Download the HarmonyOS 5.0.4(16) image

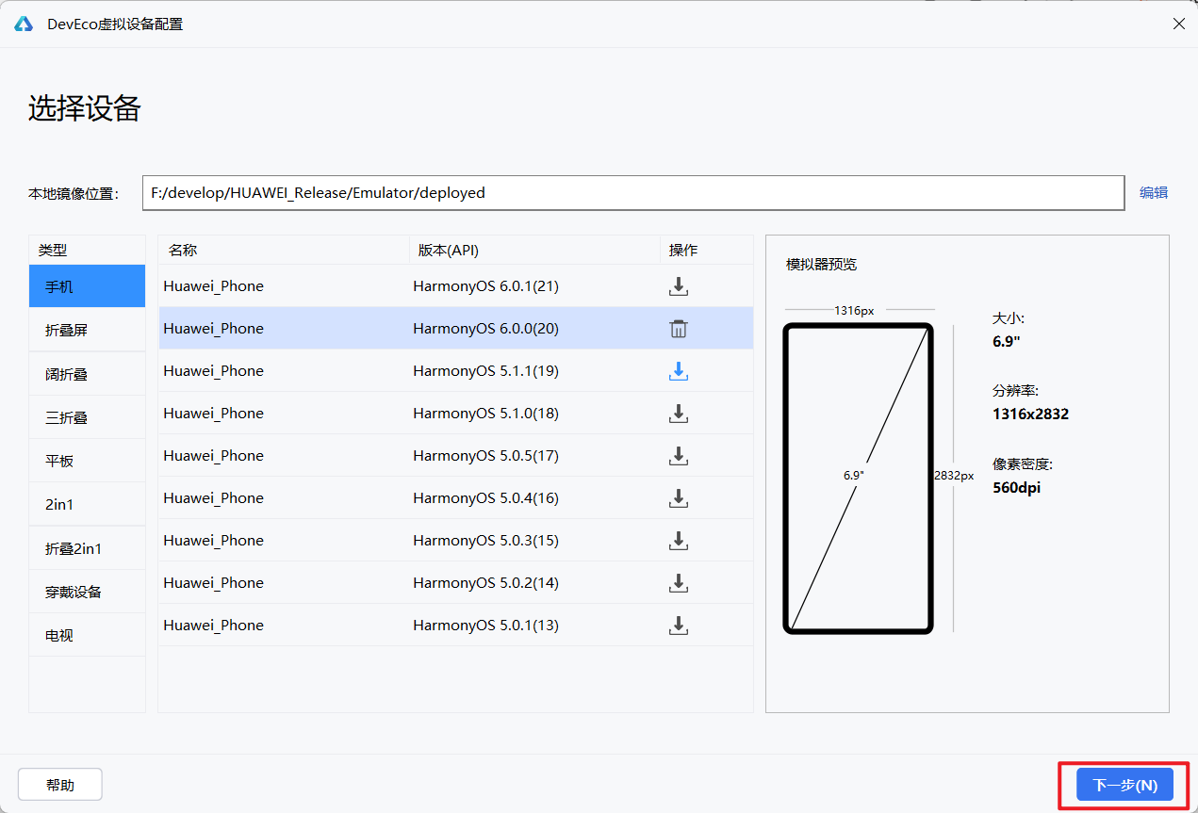click(678, 498)
